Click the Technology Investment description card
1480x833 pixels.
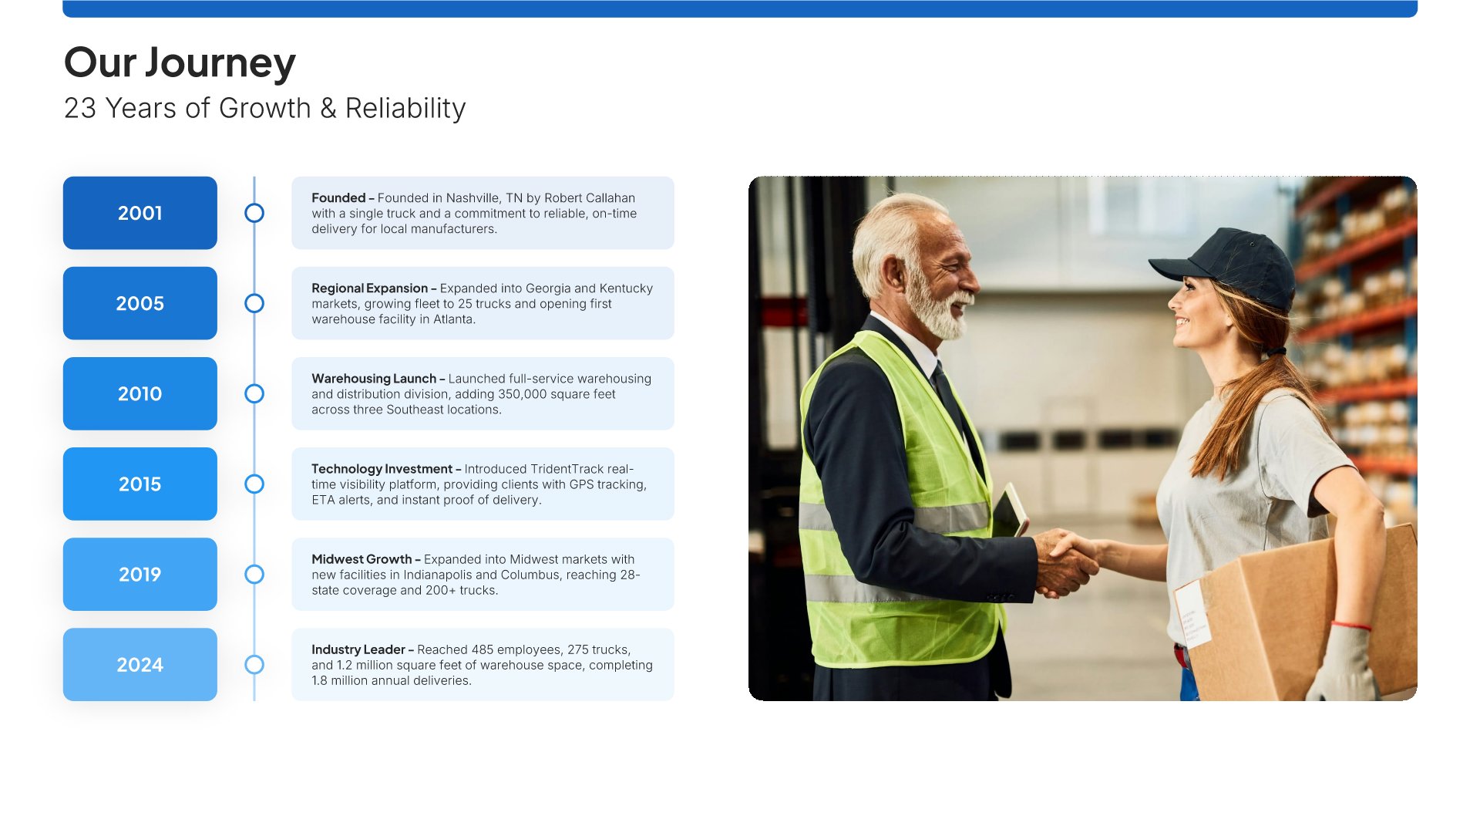click(483, 484)
